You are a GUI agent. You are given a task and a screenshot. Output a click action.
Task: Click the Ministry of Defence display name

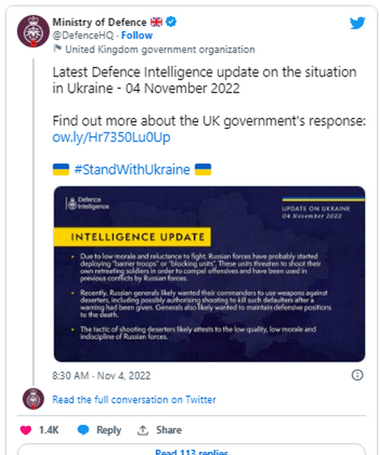point(99,22)
